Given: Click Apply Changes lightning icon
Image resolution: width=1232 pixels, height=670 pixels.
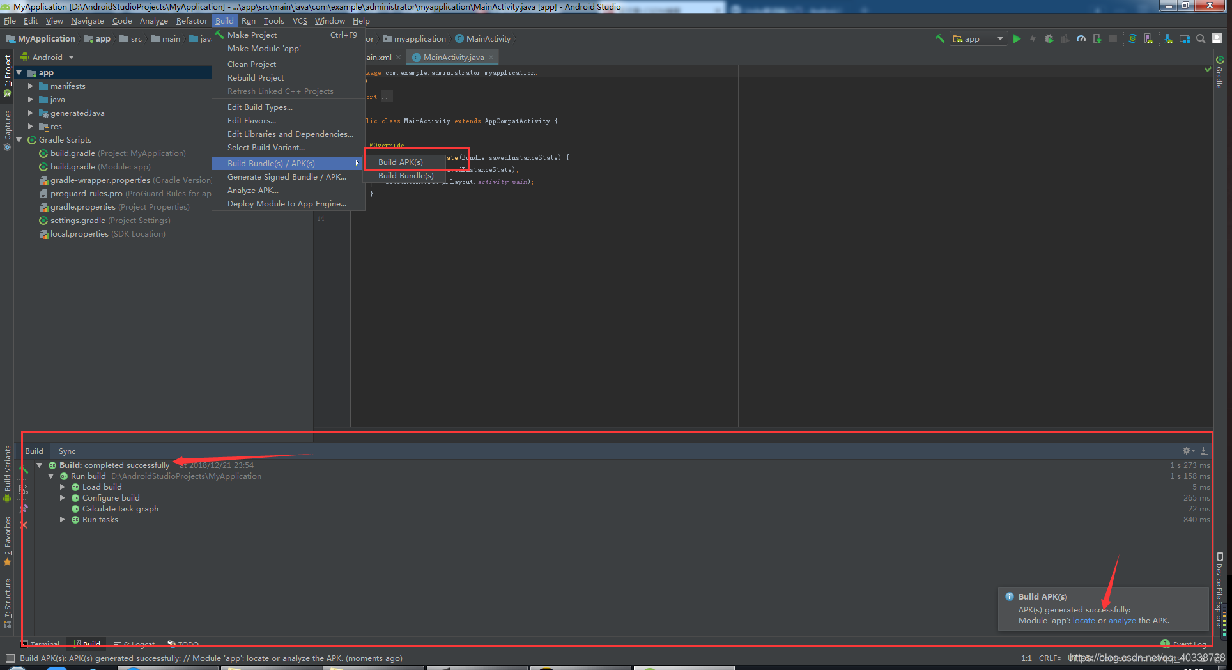Looking at the screenshot, I should point(1033,39).
